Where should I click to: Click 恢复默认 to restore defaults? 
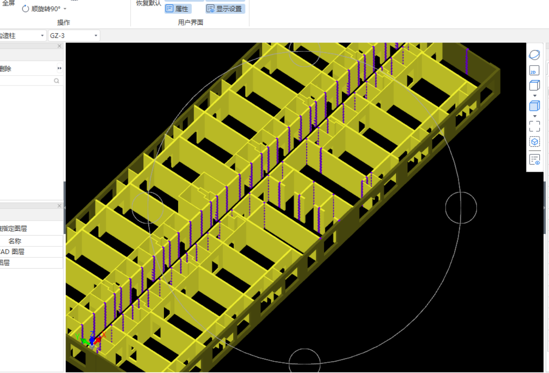point(149,3)
